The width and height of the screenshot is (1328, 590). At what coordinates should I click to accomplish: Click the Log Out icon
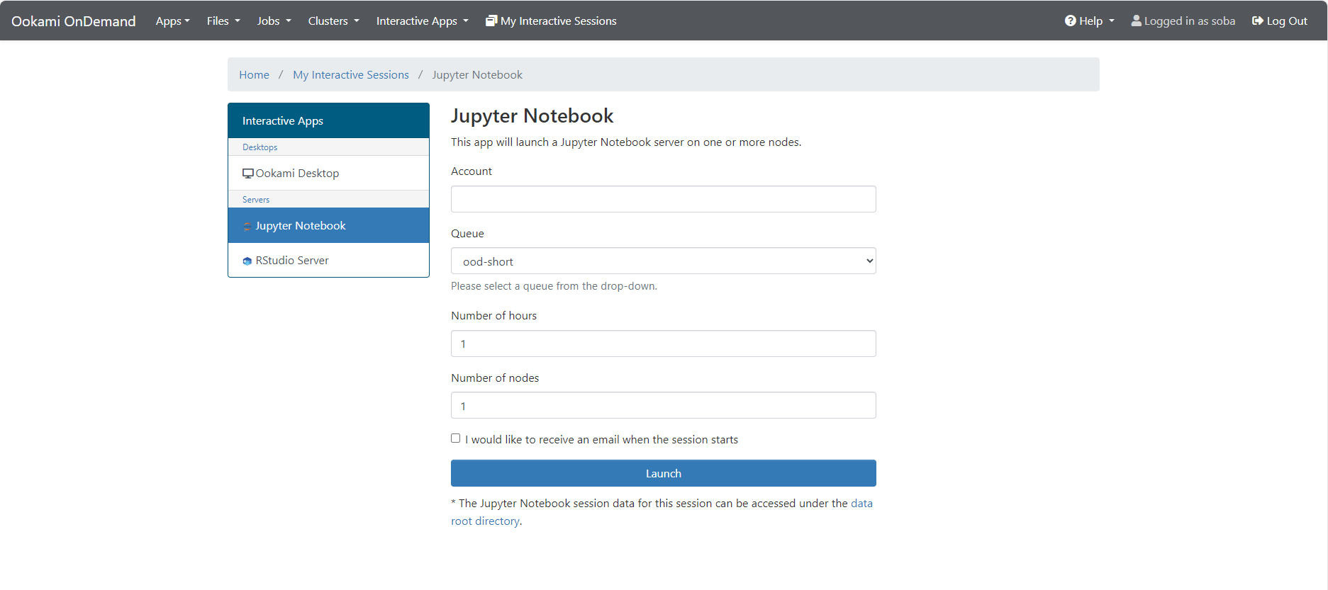click(1257, 21)
